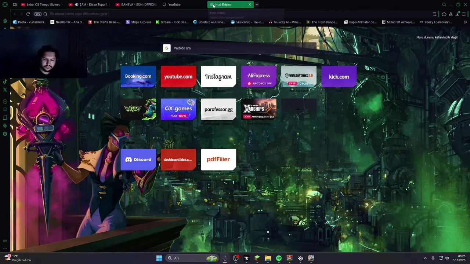Switch to the BANEVA - SON tab
This screenshot has width=470, height=264.
tap(136, 4)
